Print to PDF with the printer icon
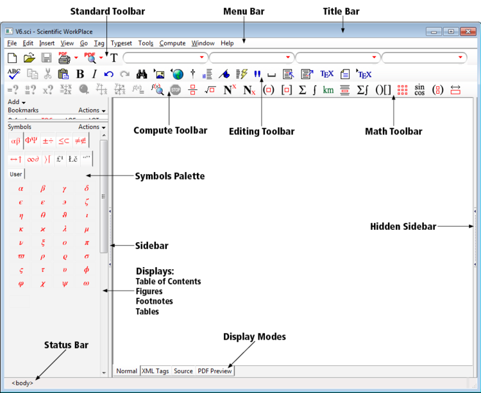 [x=64, y=57]
